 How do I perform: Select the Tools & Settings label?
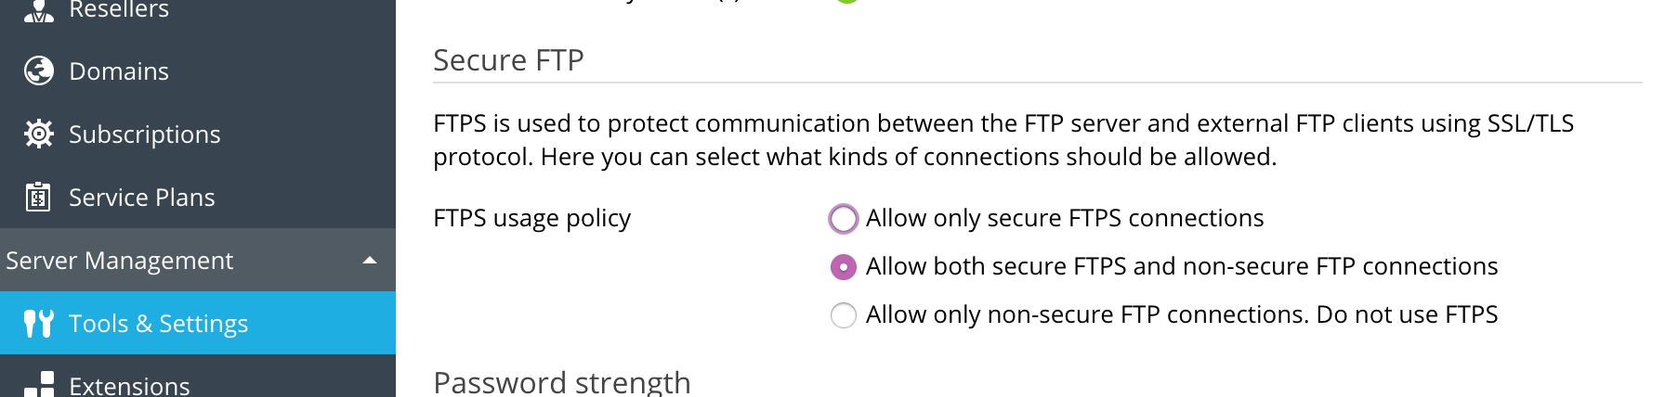159,324
